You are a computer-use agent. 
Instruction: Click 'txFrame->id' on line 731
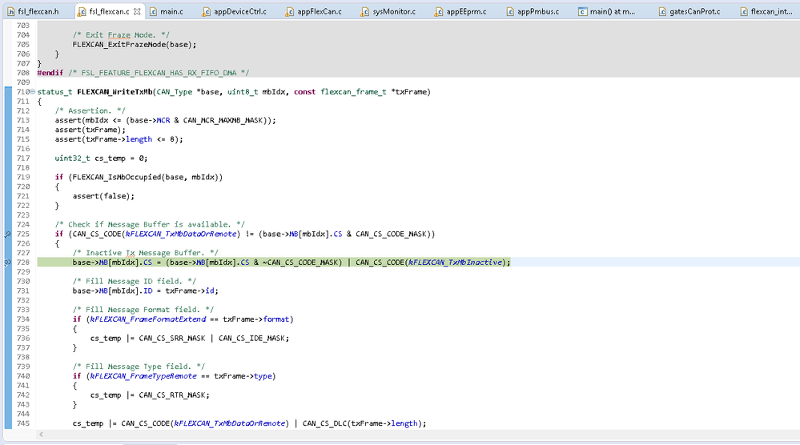click(x=191, y=291)
